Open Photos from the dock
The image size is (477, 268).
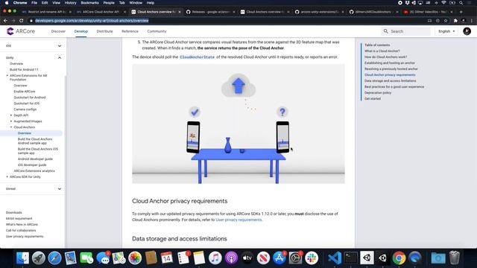point(135,258)
